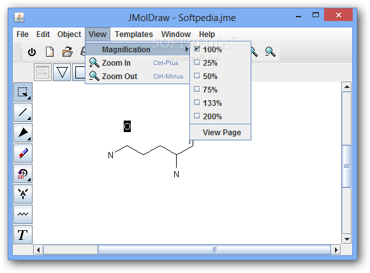Create a new document with blank page icon
Screen dimensions: 370x273
point(50,52)
